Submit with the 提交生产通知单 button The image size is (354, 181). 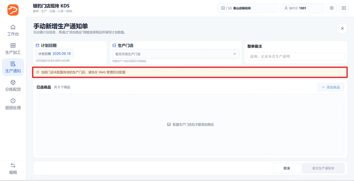(x=323, y=168)
